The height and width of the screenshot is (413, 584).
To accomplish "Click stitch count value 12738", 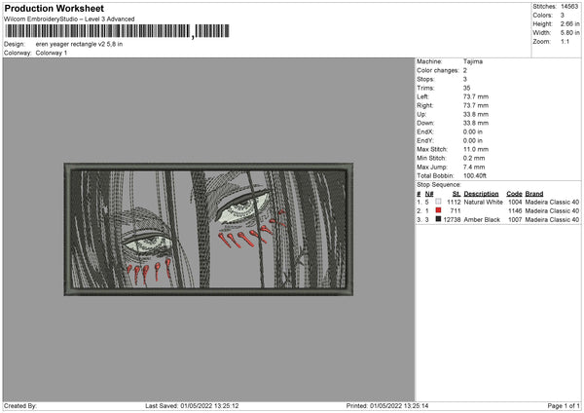I will (x=453, y=220).
